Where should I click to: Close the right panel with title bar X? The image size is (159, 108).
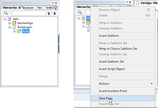pyautogui.click(x=130, y=2)
